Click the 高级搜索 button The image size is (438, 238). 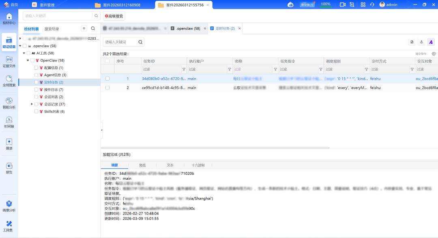[x=114, y=16]
